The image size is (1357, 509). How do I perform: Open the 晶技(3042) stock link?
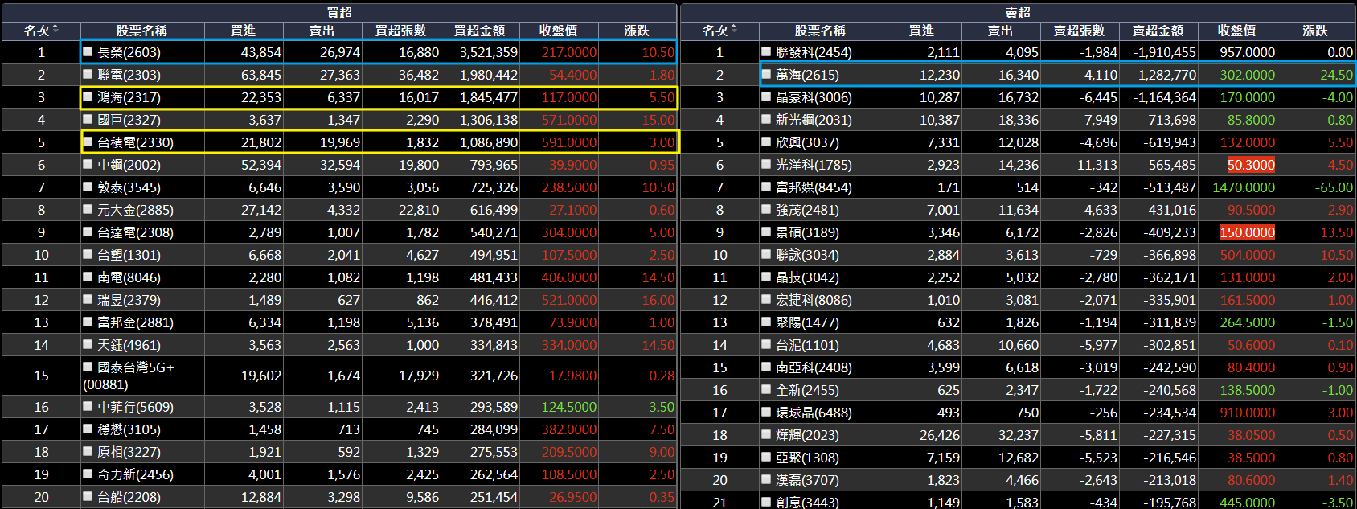[807, 277]
